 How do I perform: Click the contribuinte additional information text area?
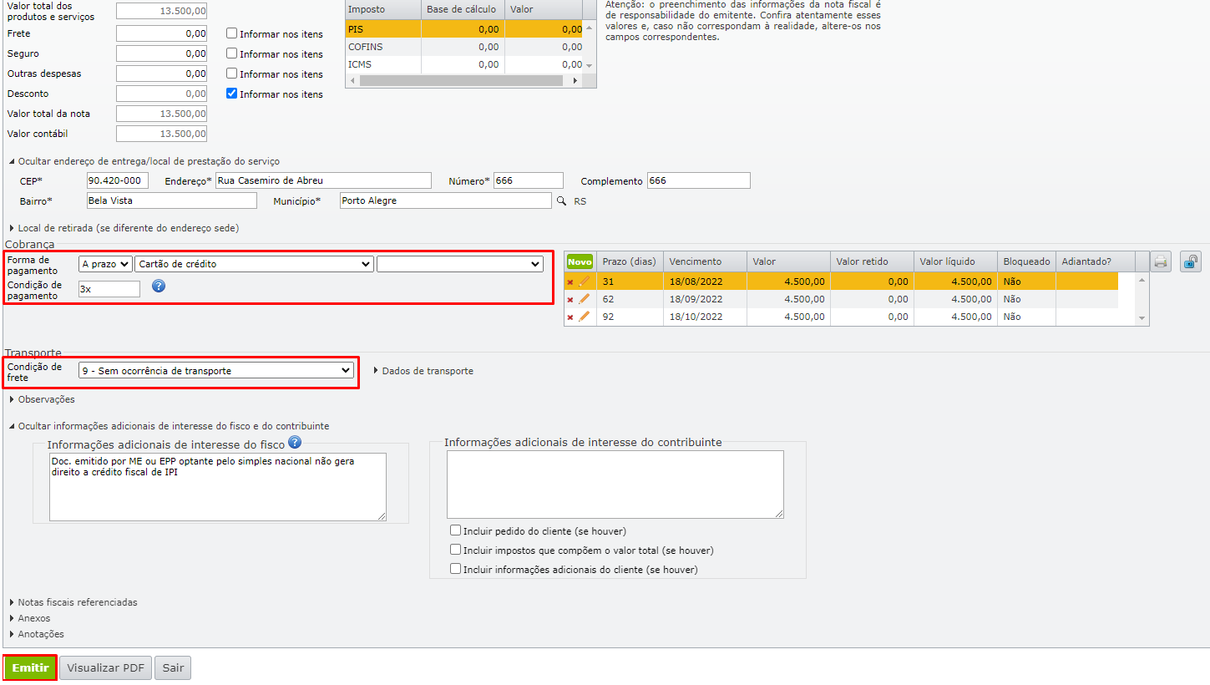tap(615, 485)
